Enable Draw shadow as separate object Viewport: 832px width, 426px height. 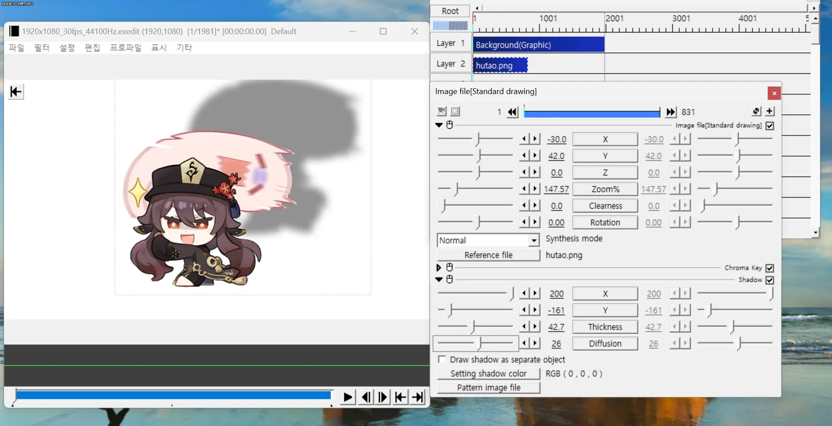click(x=442, y=359)
